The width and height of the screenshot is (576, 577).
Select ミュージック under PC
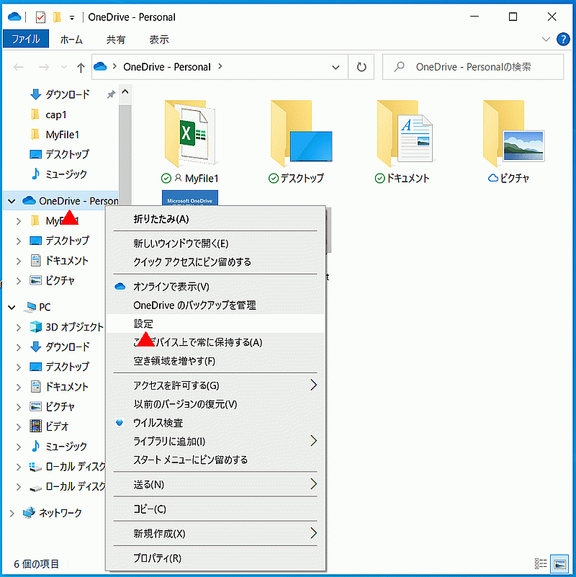[66, 447]
